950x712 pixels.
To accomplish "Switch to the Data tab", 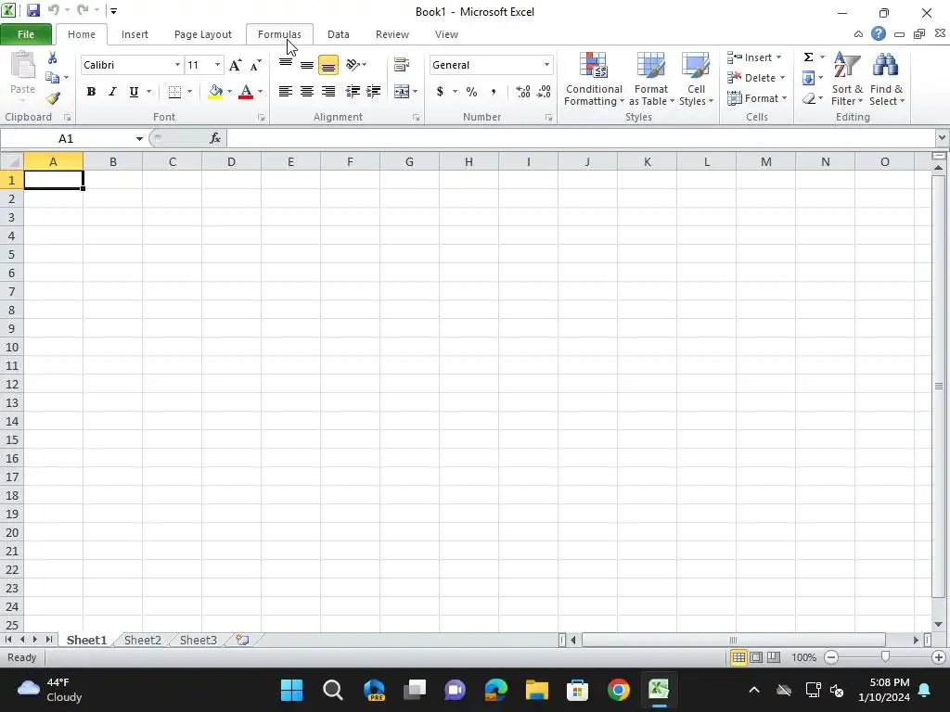I will click(338, 34).
